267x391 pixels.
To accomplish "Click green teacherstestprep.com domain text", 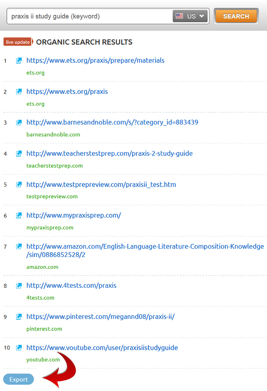I will click(55, 166).
